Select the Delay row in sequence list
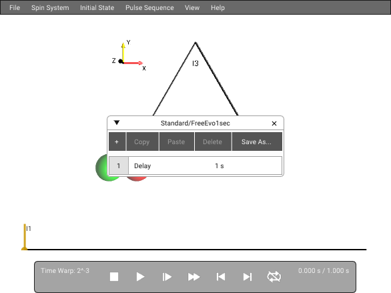Screen dimensions: 391x293 195,166
